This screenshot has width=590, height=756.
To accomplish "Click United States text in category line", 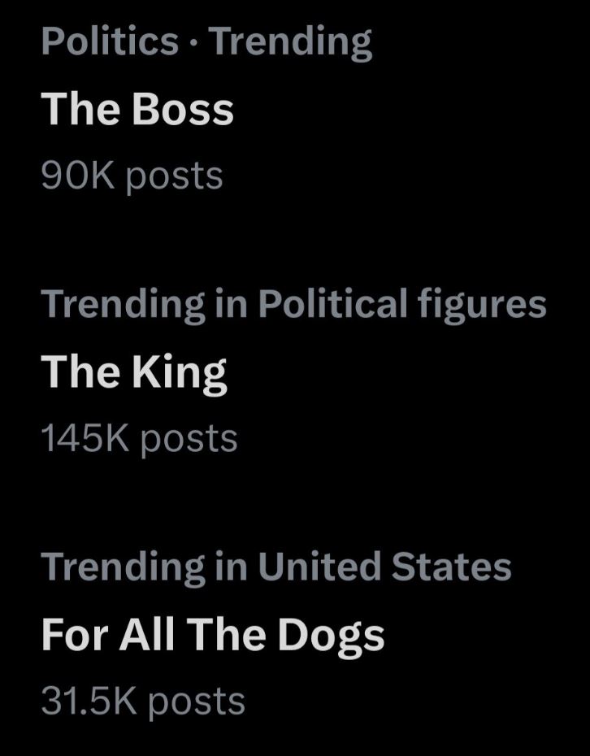I will (x=385, y=566).
